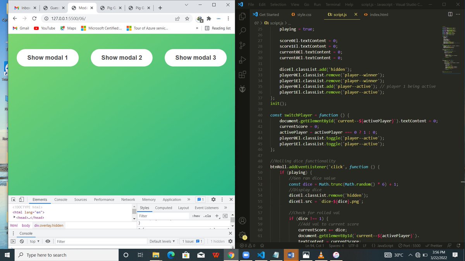Show more DevTools tabs chevron

189,200
